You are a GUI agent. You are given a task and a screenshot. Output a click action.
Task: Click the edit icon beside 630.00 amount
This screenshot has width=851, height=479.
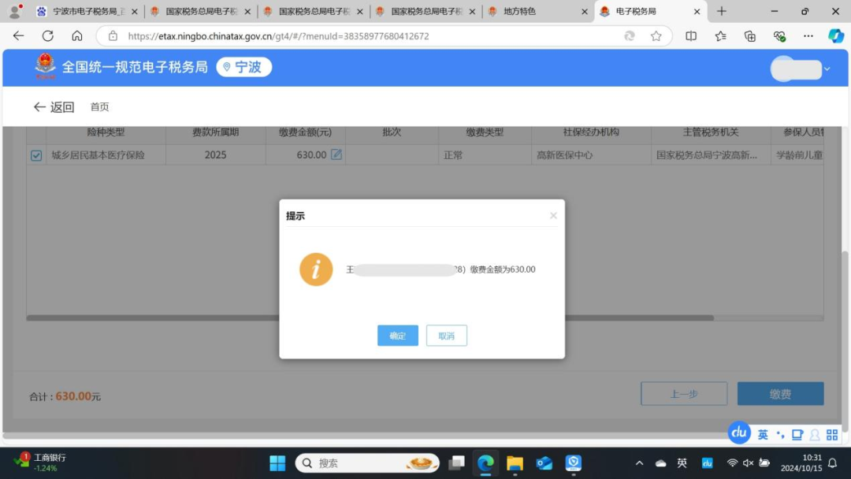[x=336, y=155]
